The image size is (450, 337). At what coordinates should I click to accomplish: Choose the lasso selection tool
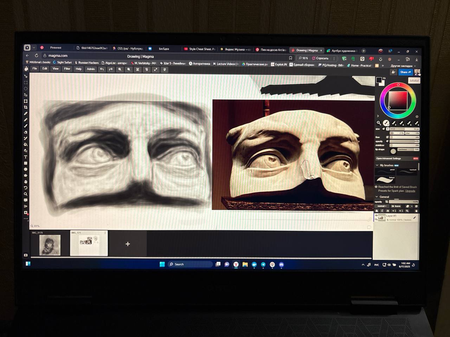click(x=26, y=95)
